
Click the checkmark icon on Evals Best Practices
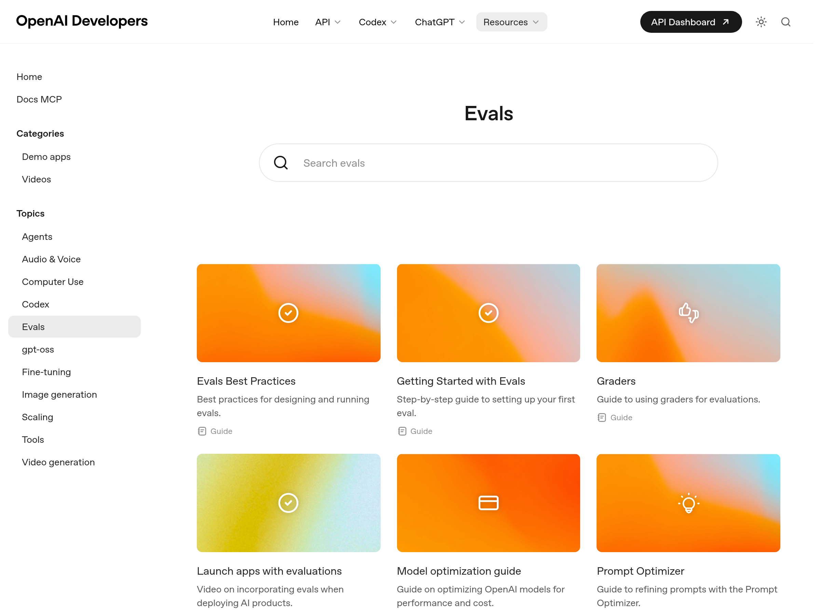(288, 313)
